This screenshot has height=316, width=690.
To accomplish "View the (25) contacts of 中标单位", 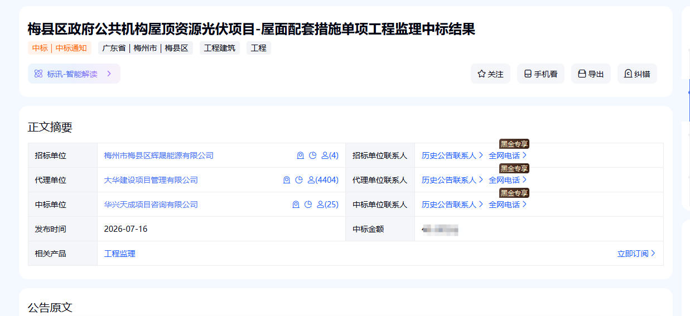I will [327, 205].
